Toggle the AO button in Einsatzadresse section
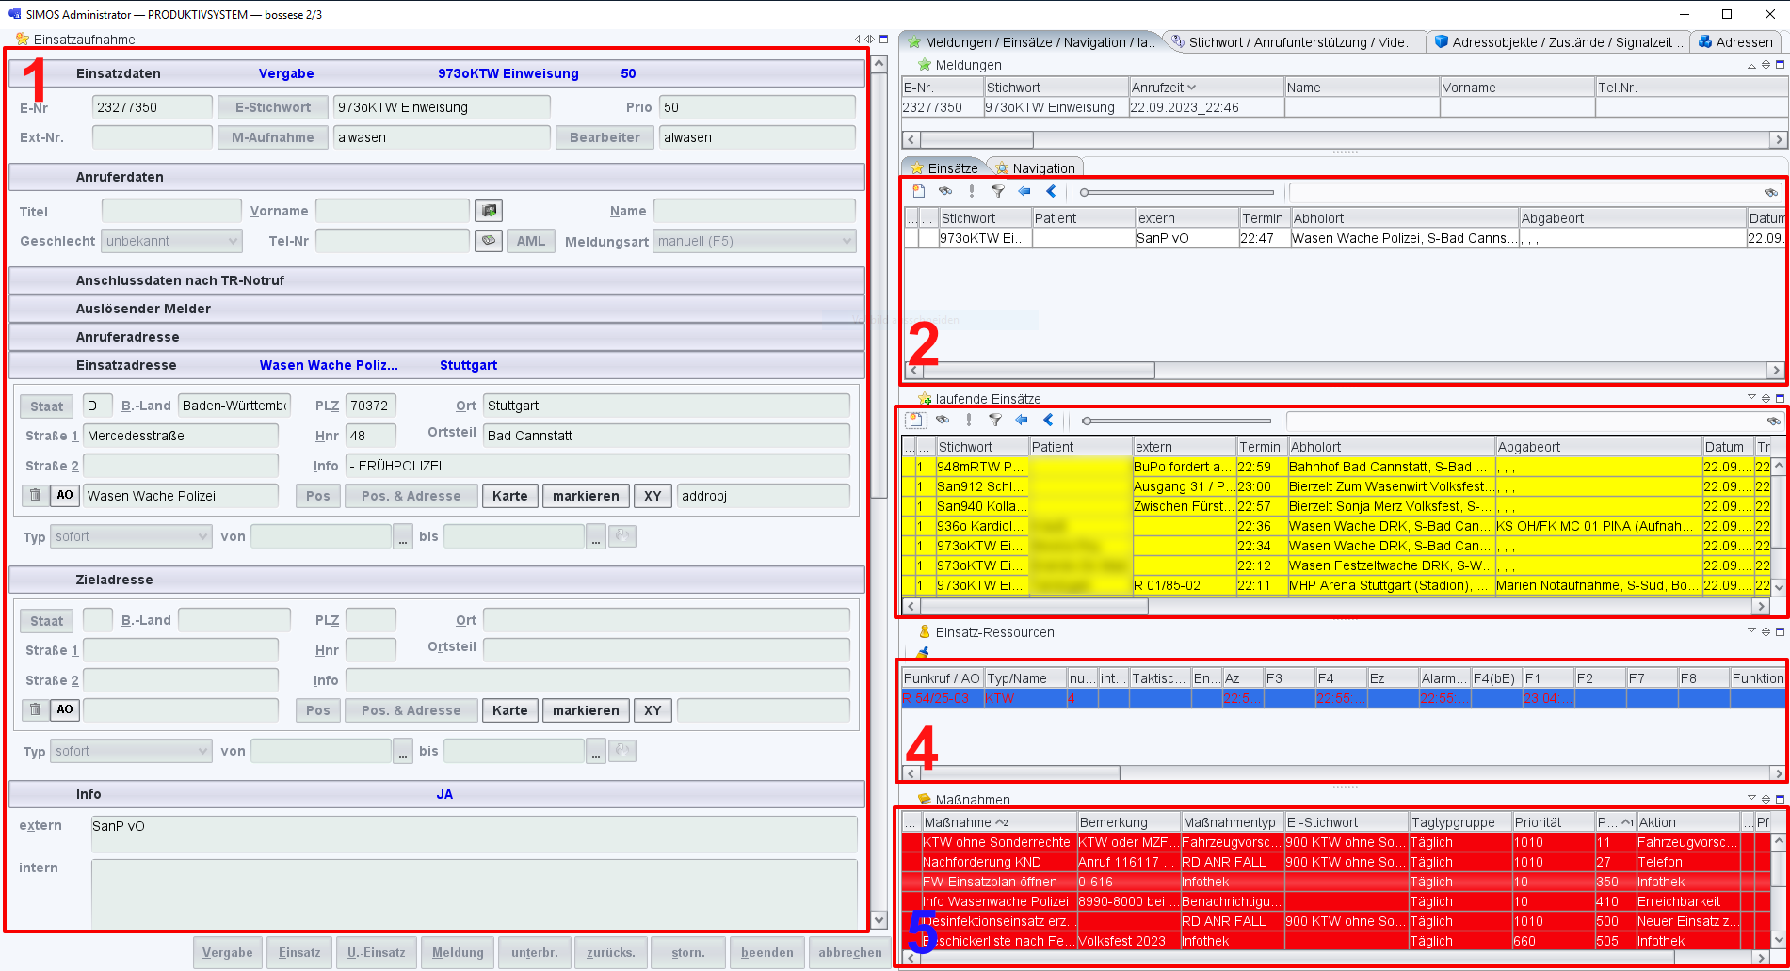The width and height of the screenshot is (1790, 971). [64, 495]
